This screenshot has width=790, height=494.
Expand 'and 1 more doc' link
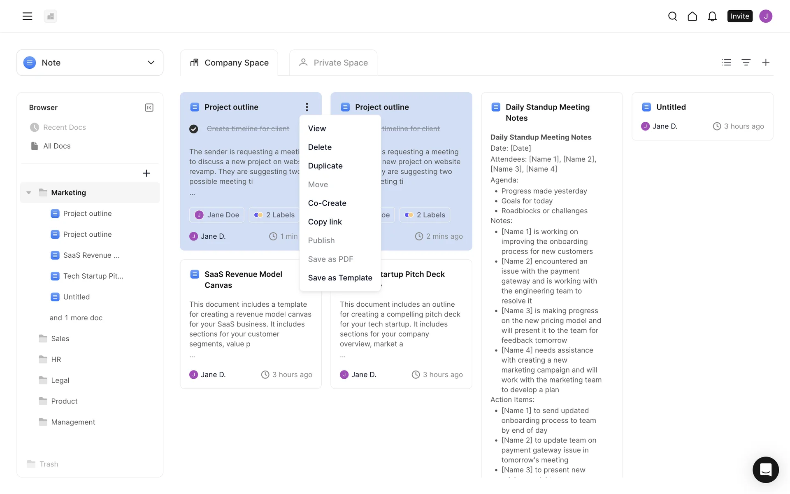tap(76, 318)
